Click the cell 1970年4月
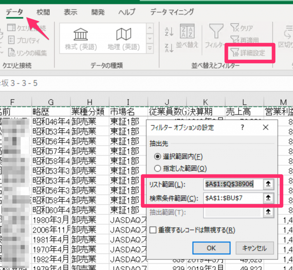Image resolution: width=293 pixels, height=270 pixels. coord(51,249)
